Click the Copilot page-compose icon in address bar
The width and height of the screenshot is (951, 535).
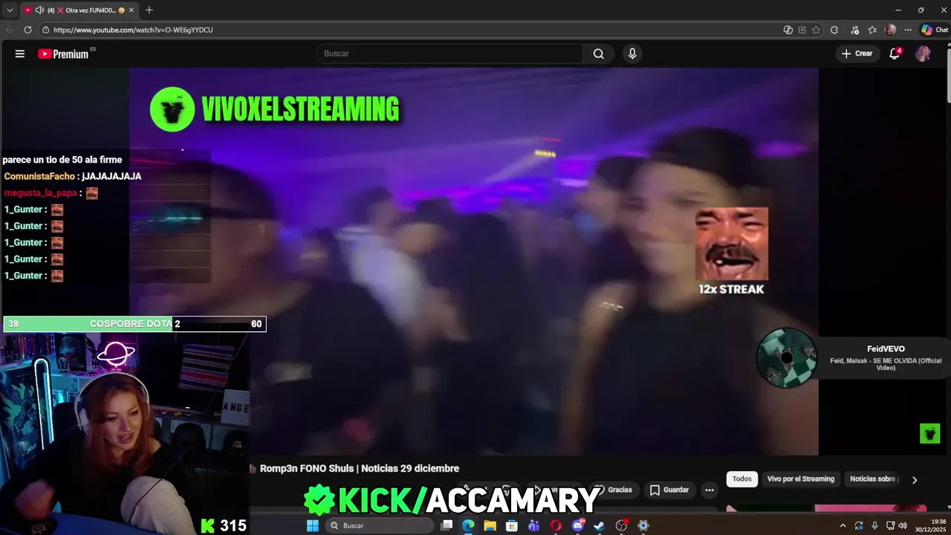coord(788,30)
